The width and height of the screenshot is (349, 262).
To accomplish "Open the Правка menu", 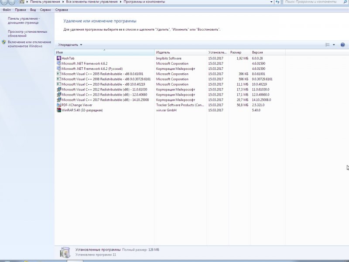I will tap(20, 10).
